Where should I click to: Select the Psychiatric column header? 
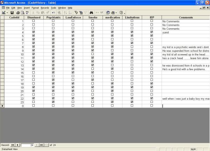tap(54, 17)
